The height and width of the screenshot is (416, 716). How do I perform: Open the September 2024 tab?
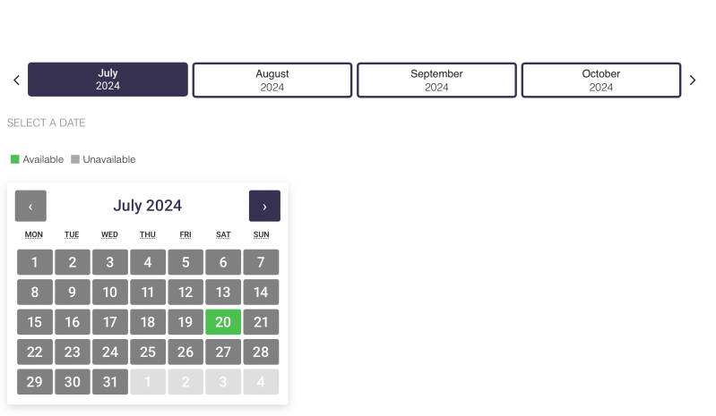(436, 80)
